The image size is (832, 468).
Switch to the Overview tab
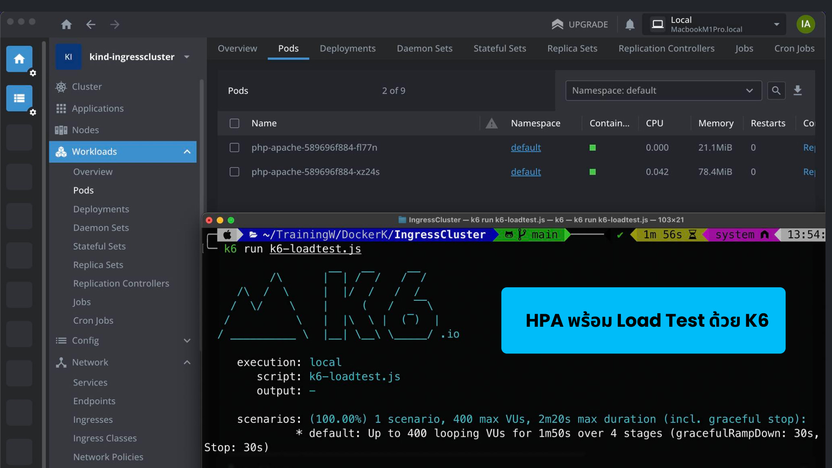[x=237, y=49]
